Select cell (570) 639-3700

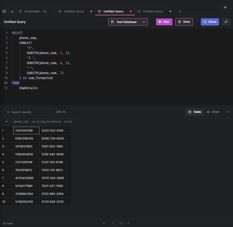coord(56,202)
